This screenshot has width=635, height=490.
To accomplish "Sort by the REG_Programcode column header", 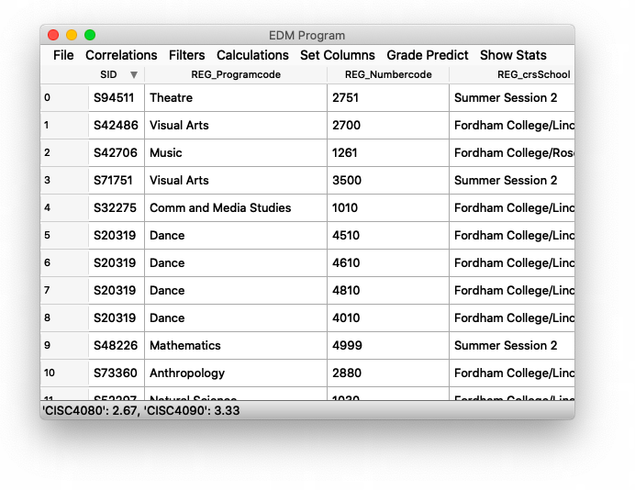I will click(235, 74).
